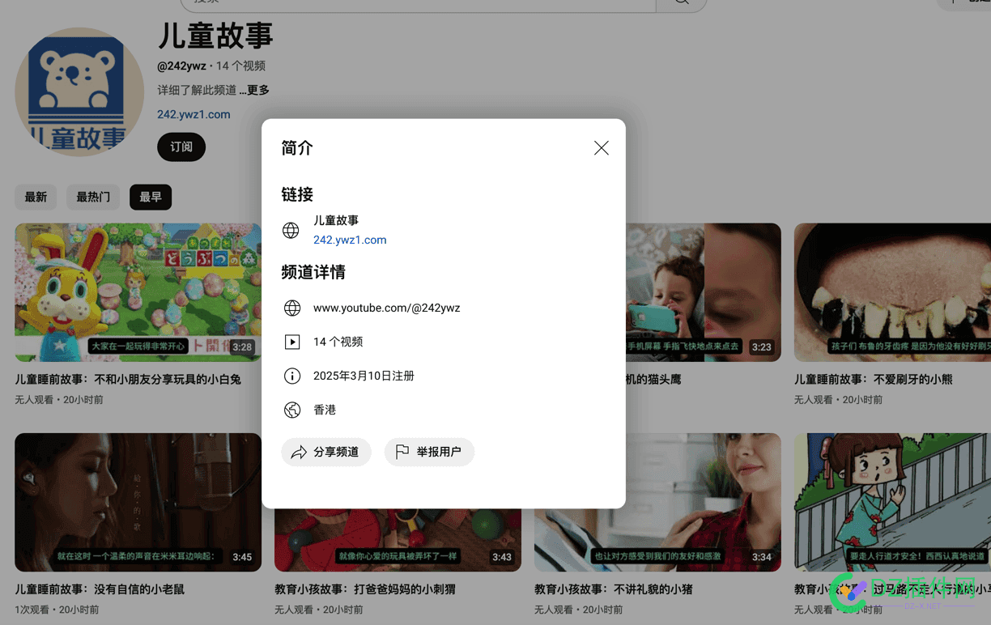Click the flag icon in 举报用户

tap(402, 452)
